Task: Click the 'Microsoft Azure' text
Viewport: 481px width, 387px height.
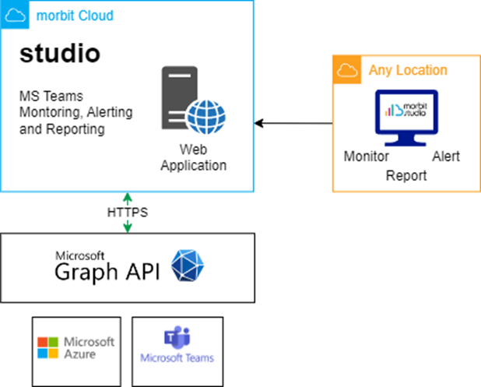Action: (x=89, y=348)
